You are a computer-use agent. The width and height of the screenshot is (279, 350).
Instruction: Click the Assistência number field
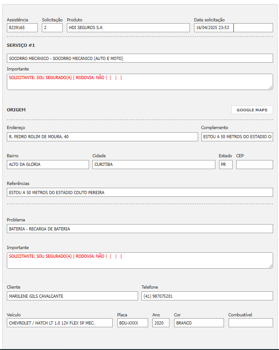[x=22, y=28]
